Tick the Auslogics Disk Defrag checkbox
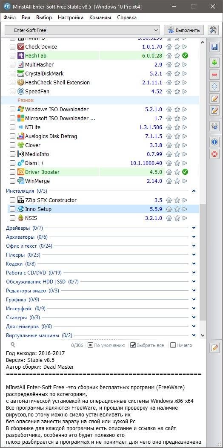The width and height of the screenshot is (223, 448). click(12, 136)
